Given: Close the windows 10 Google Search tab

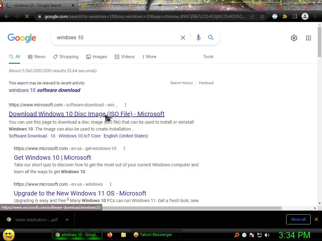Looking at the screenshot, I should point(73,5).
